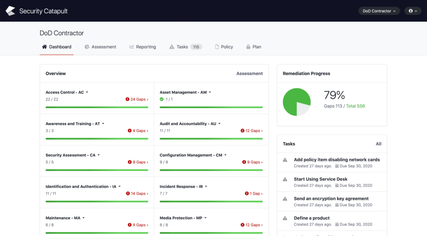The width and height of the screenshot is (427, 236).
Task: Click the green check icon in Asset Management
Action: point(162,99)
